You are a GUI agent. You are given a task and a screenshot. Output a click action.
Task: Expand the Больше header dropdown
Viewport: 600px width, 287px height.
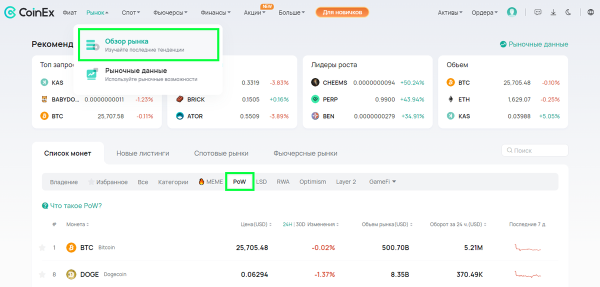point(292,12)
